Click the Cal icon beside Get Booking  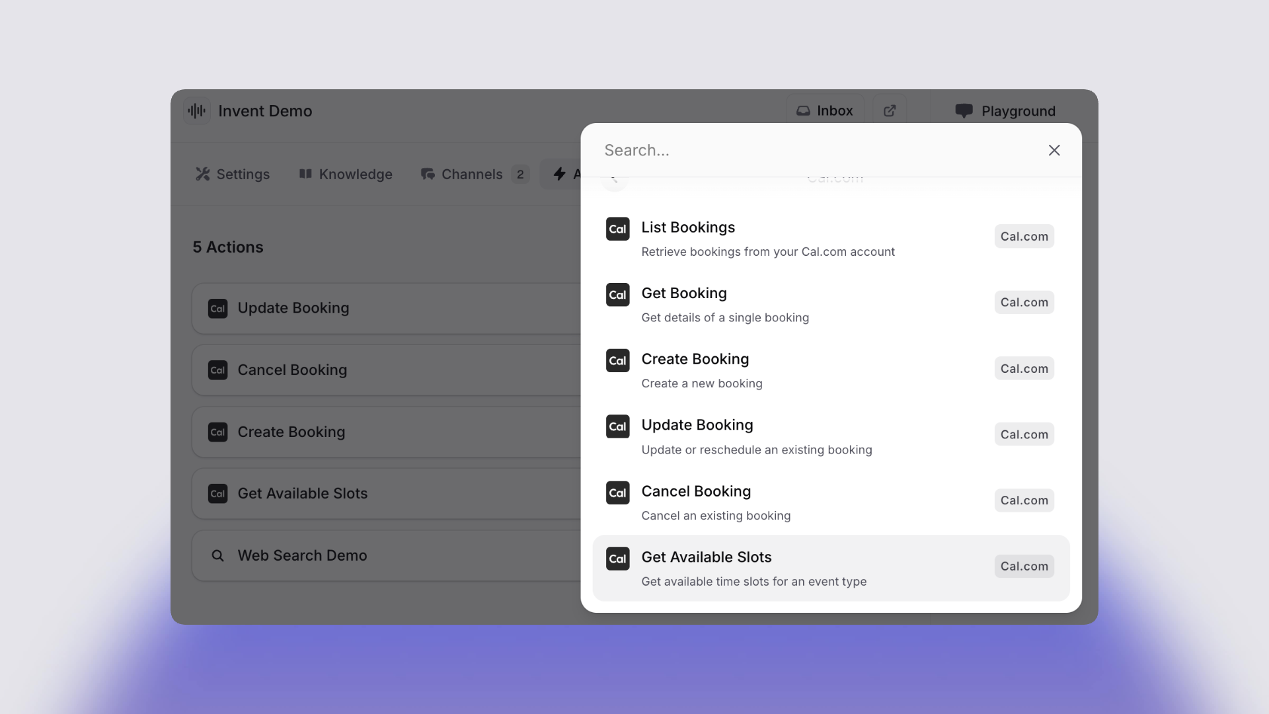[x=617, y=295]
